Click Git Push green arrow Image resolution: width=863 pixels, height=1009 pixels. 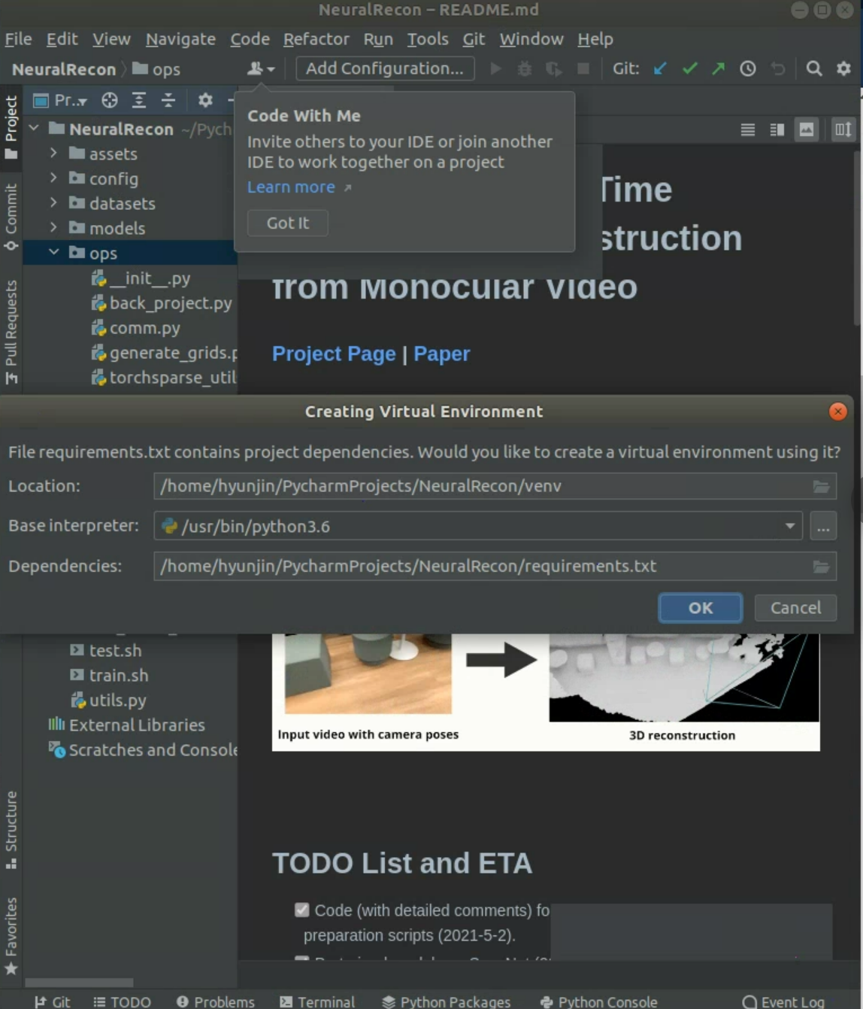pyautogui.click(x=719, y=68)
